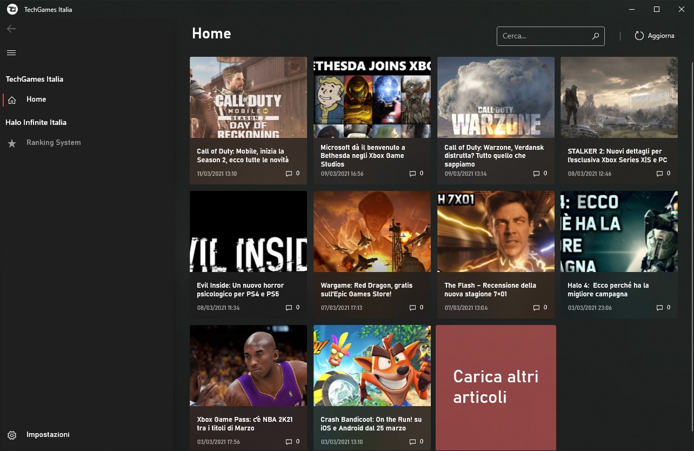The height and width of the screenshot is (451, 694).
Task: Open Call of Duty Warzone thumbnail
Action: click(x=496, y=97)
